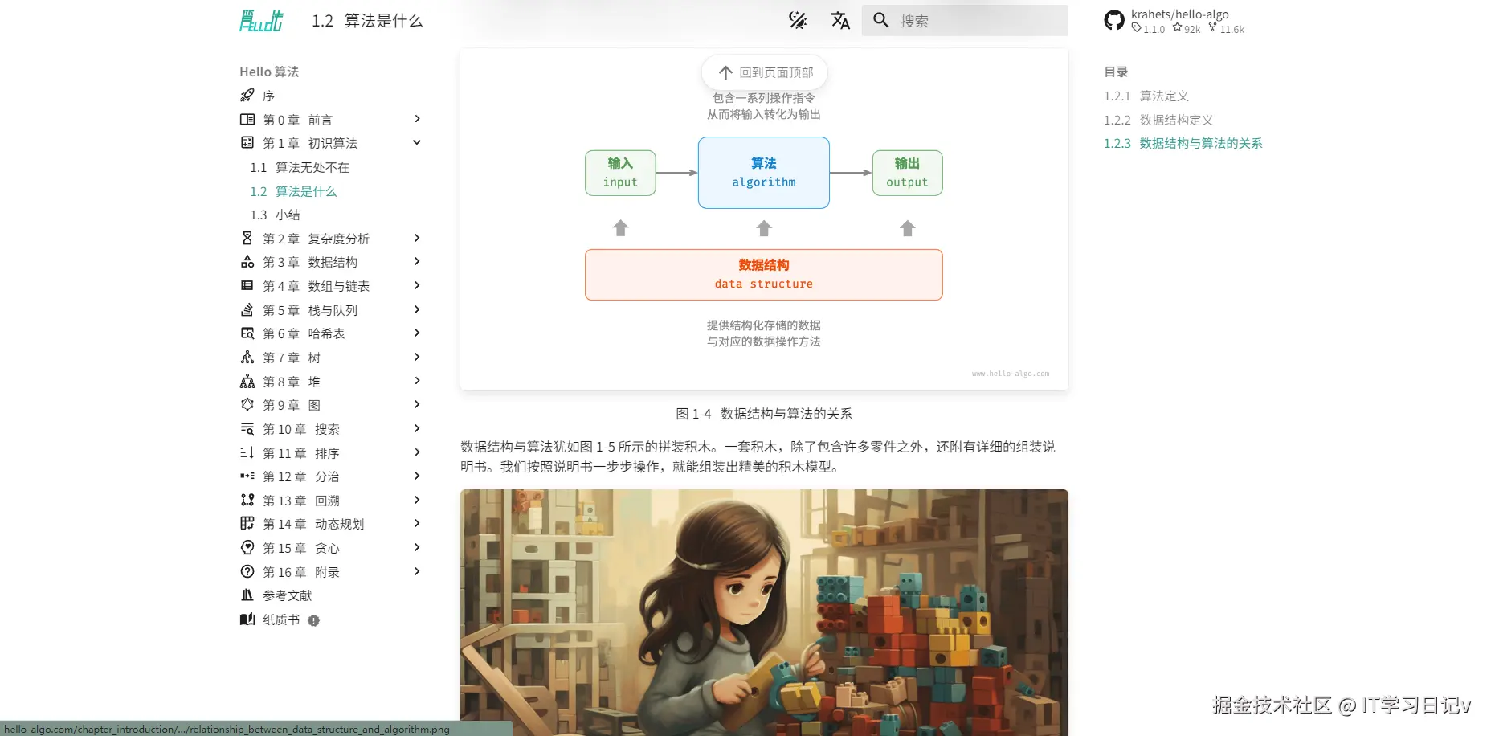The width and height of the screenshot is (1491, 736).
Task: Click the question mark icon for 第 16 章 附录
Action: tap(248, 571)
